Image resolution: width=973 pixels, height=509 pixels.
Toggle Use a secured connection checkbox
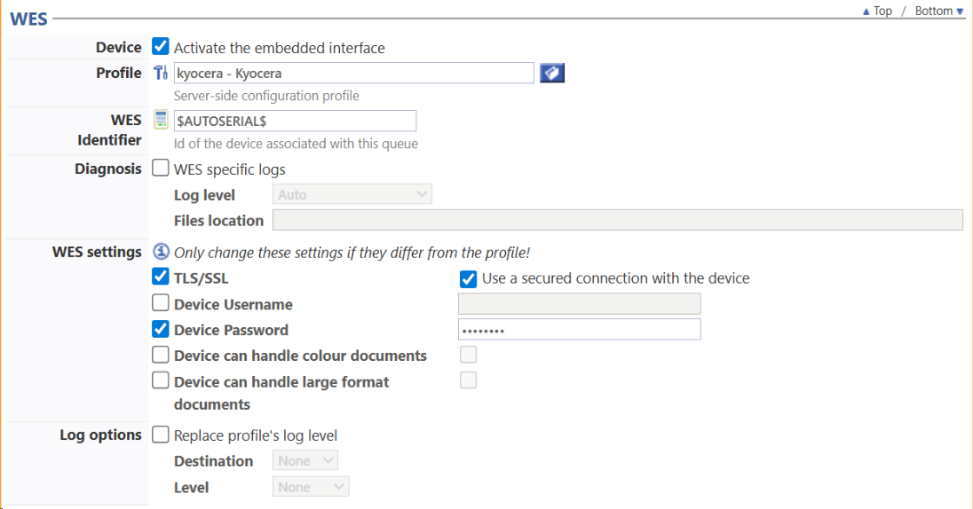(x=469, y=278)
